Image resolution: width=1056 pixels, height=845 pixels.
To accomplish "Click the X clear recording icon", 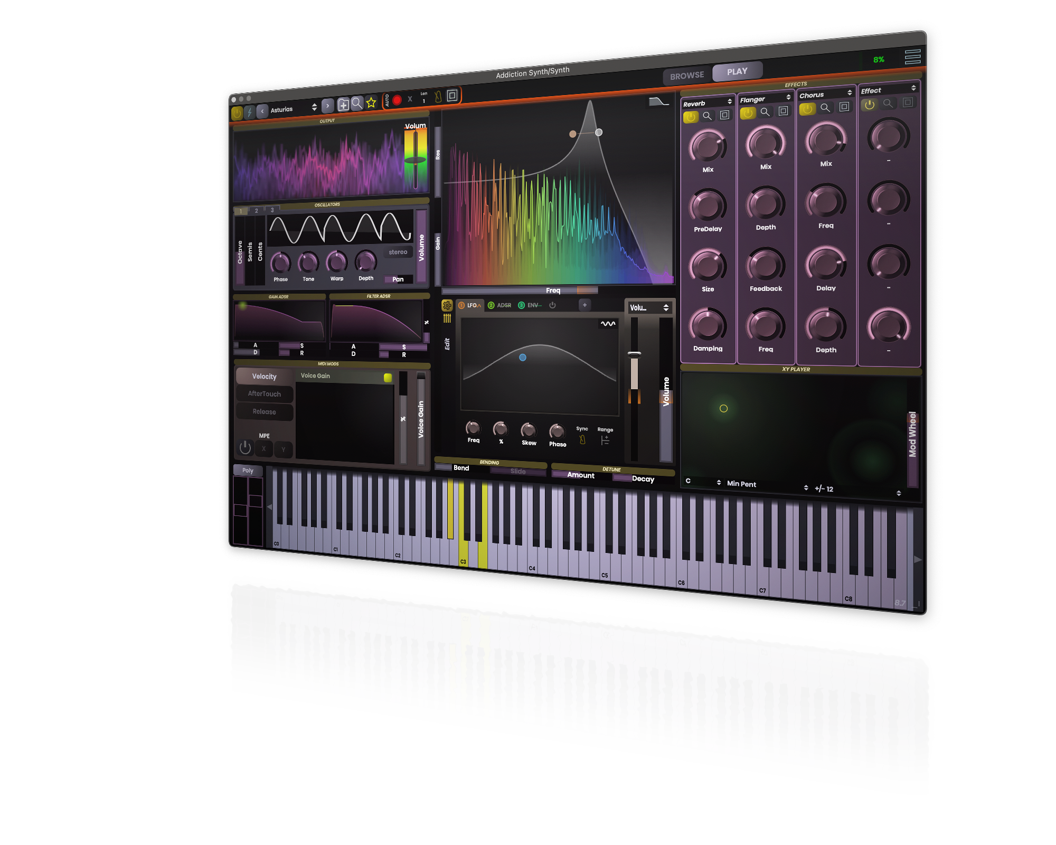I will 410,99.
